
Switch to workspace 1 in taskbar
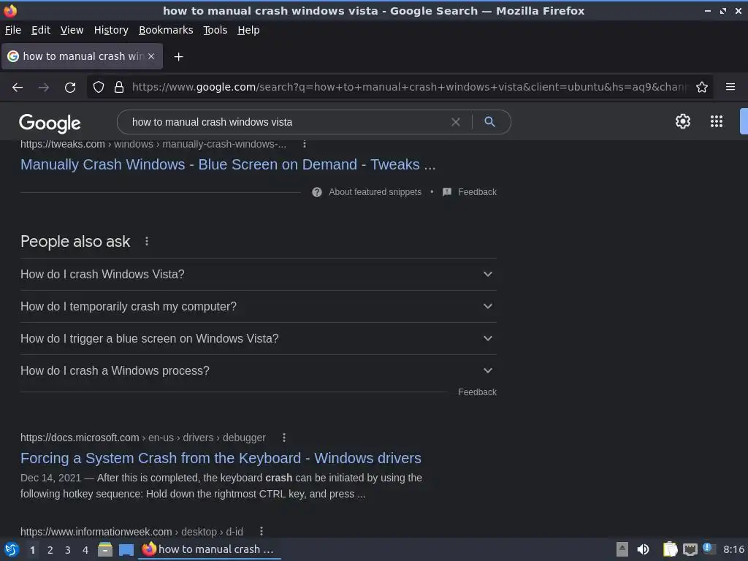[x=32, y=550]
